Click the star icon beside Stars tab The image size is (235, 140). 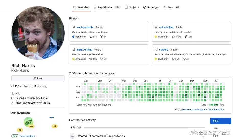(x=165, y=7)
